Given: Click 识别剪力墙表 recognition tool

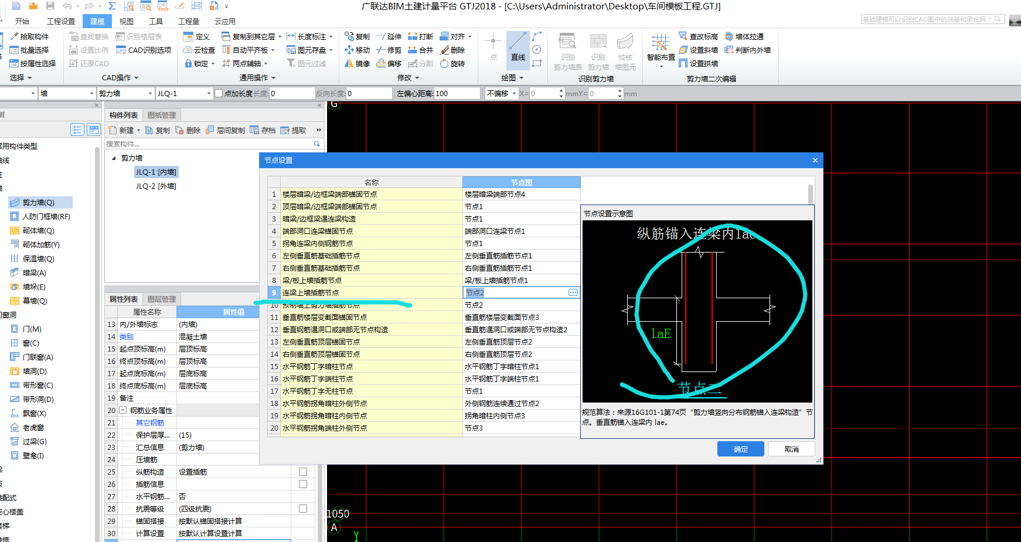Looking at the screenshot, I should [567, 52].
